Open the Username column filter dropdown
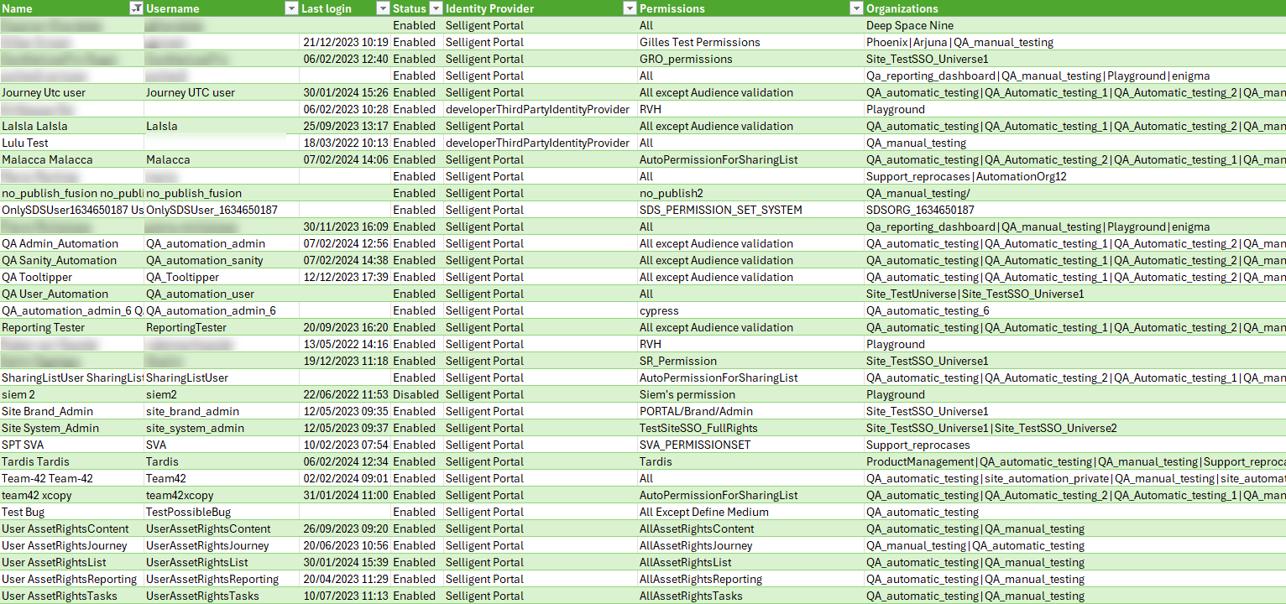This screenshot has height=604, width=1286. coord(291,8)
